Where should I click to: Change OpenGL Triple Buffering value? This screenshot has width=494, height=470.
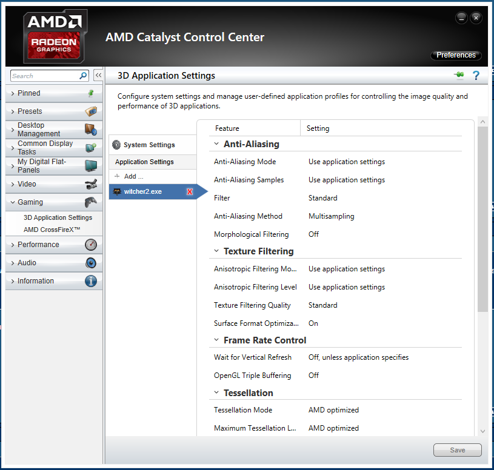(x=313, y=376)
